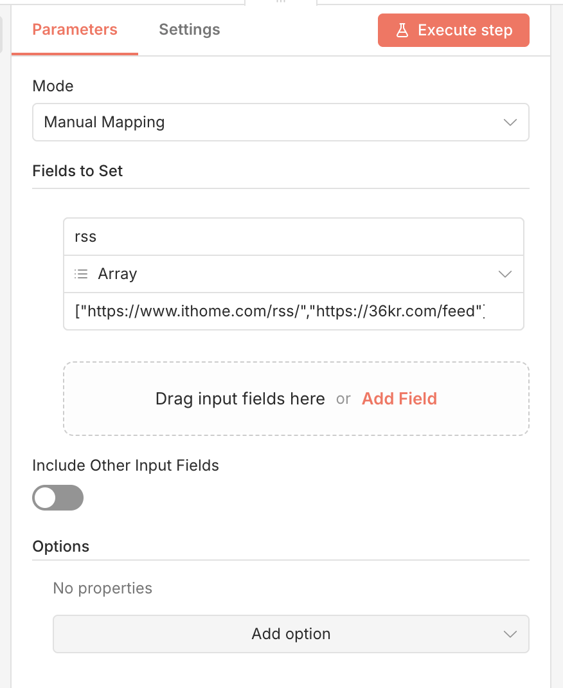Click the Fields to Set heading
The width and height of the screenshot is (563, 688).
click(x=77, y=171)
